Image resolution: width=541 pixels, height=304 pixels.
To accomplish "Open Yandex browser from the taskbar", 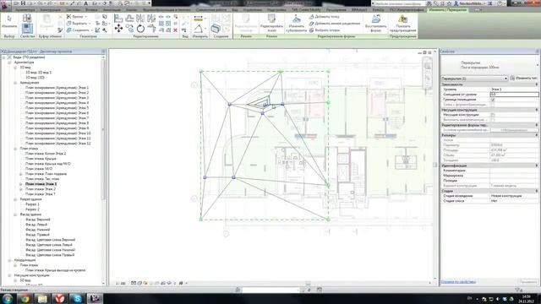I will click(x=60, y=298).
